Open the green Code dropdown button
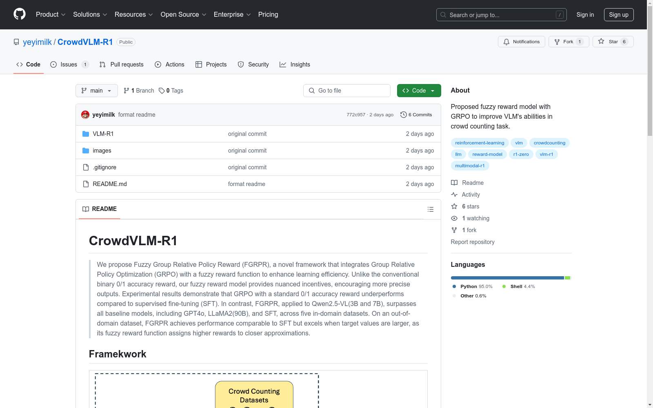 point(419,91)
